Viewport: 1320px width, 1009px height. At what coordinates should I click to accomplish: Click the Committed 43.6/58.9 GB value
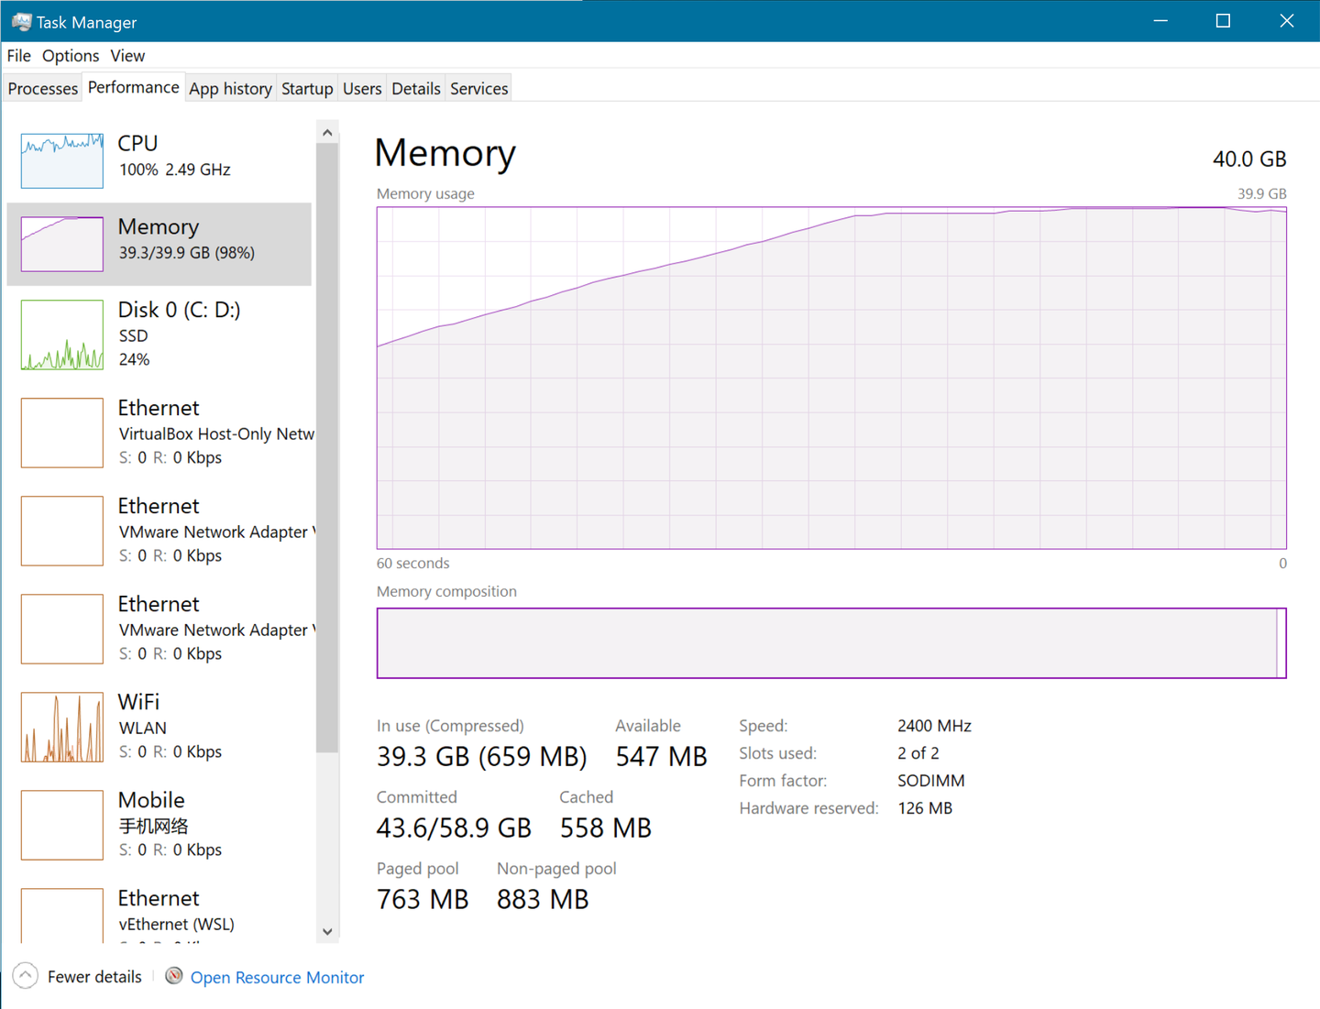coord(454,828)
